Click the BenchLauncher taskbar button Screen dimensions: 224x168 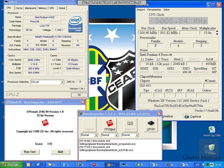tap(82, 165)
